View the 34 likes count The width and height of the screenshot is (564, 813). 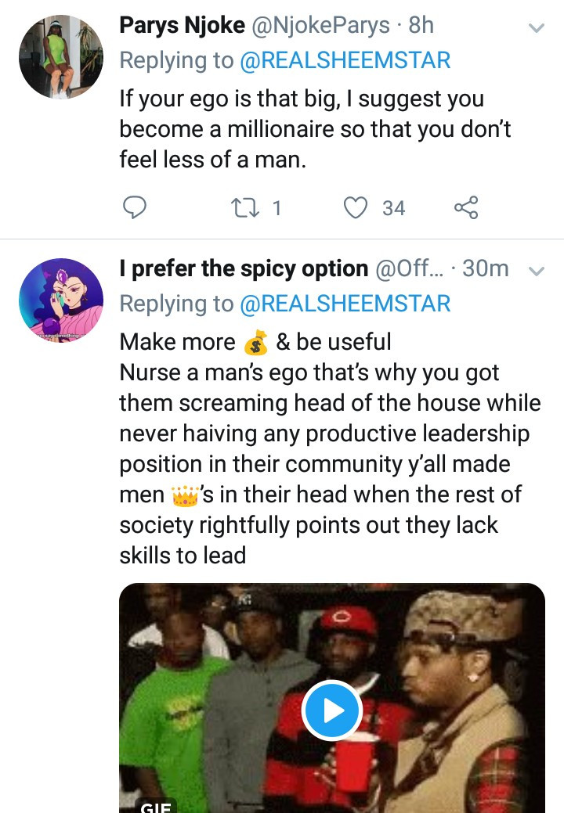(x=394, y=208)
